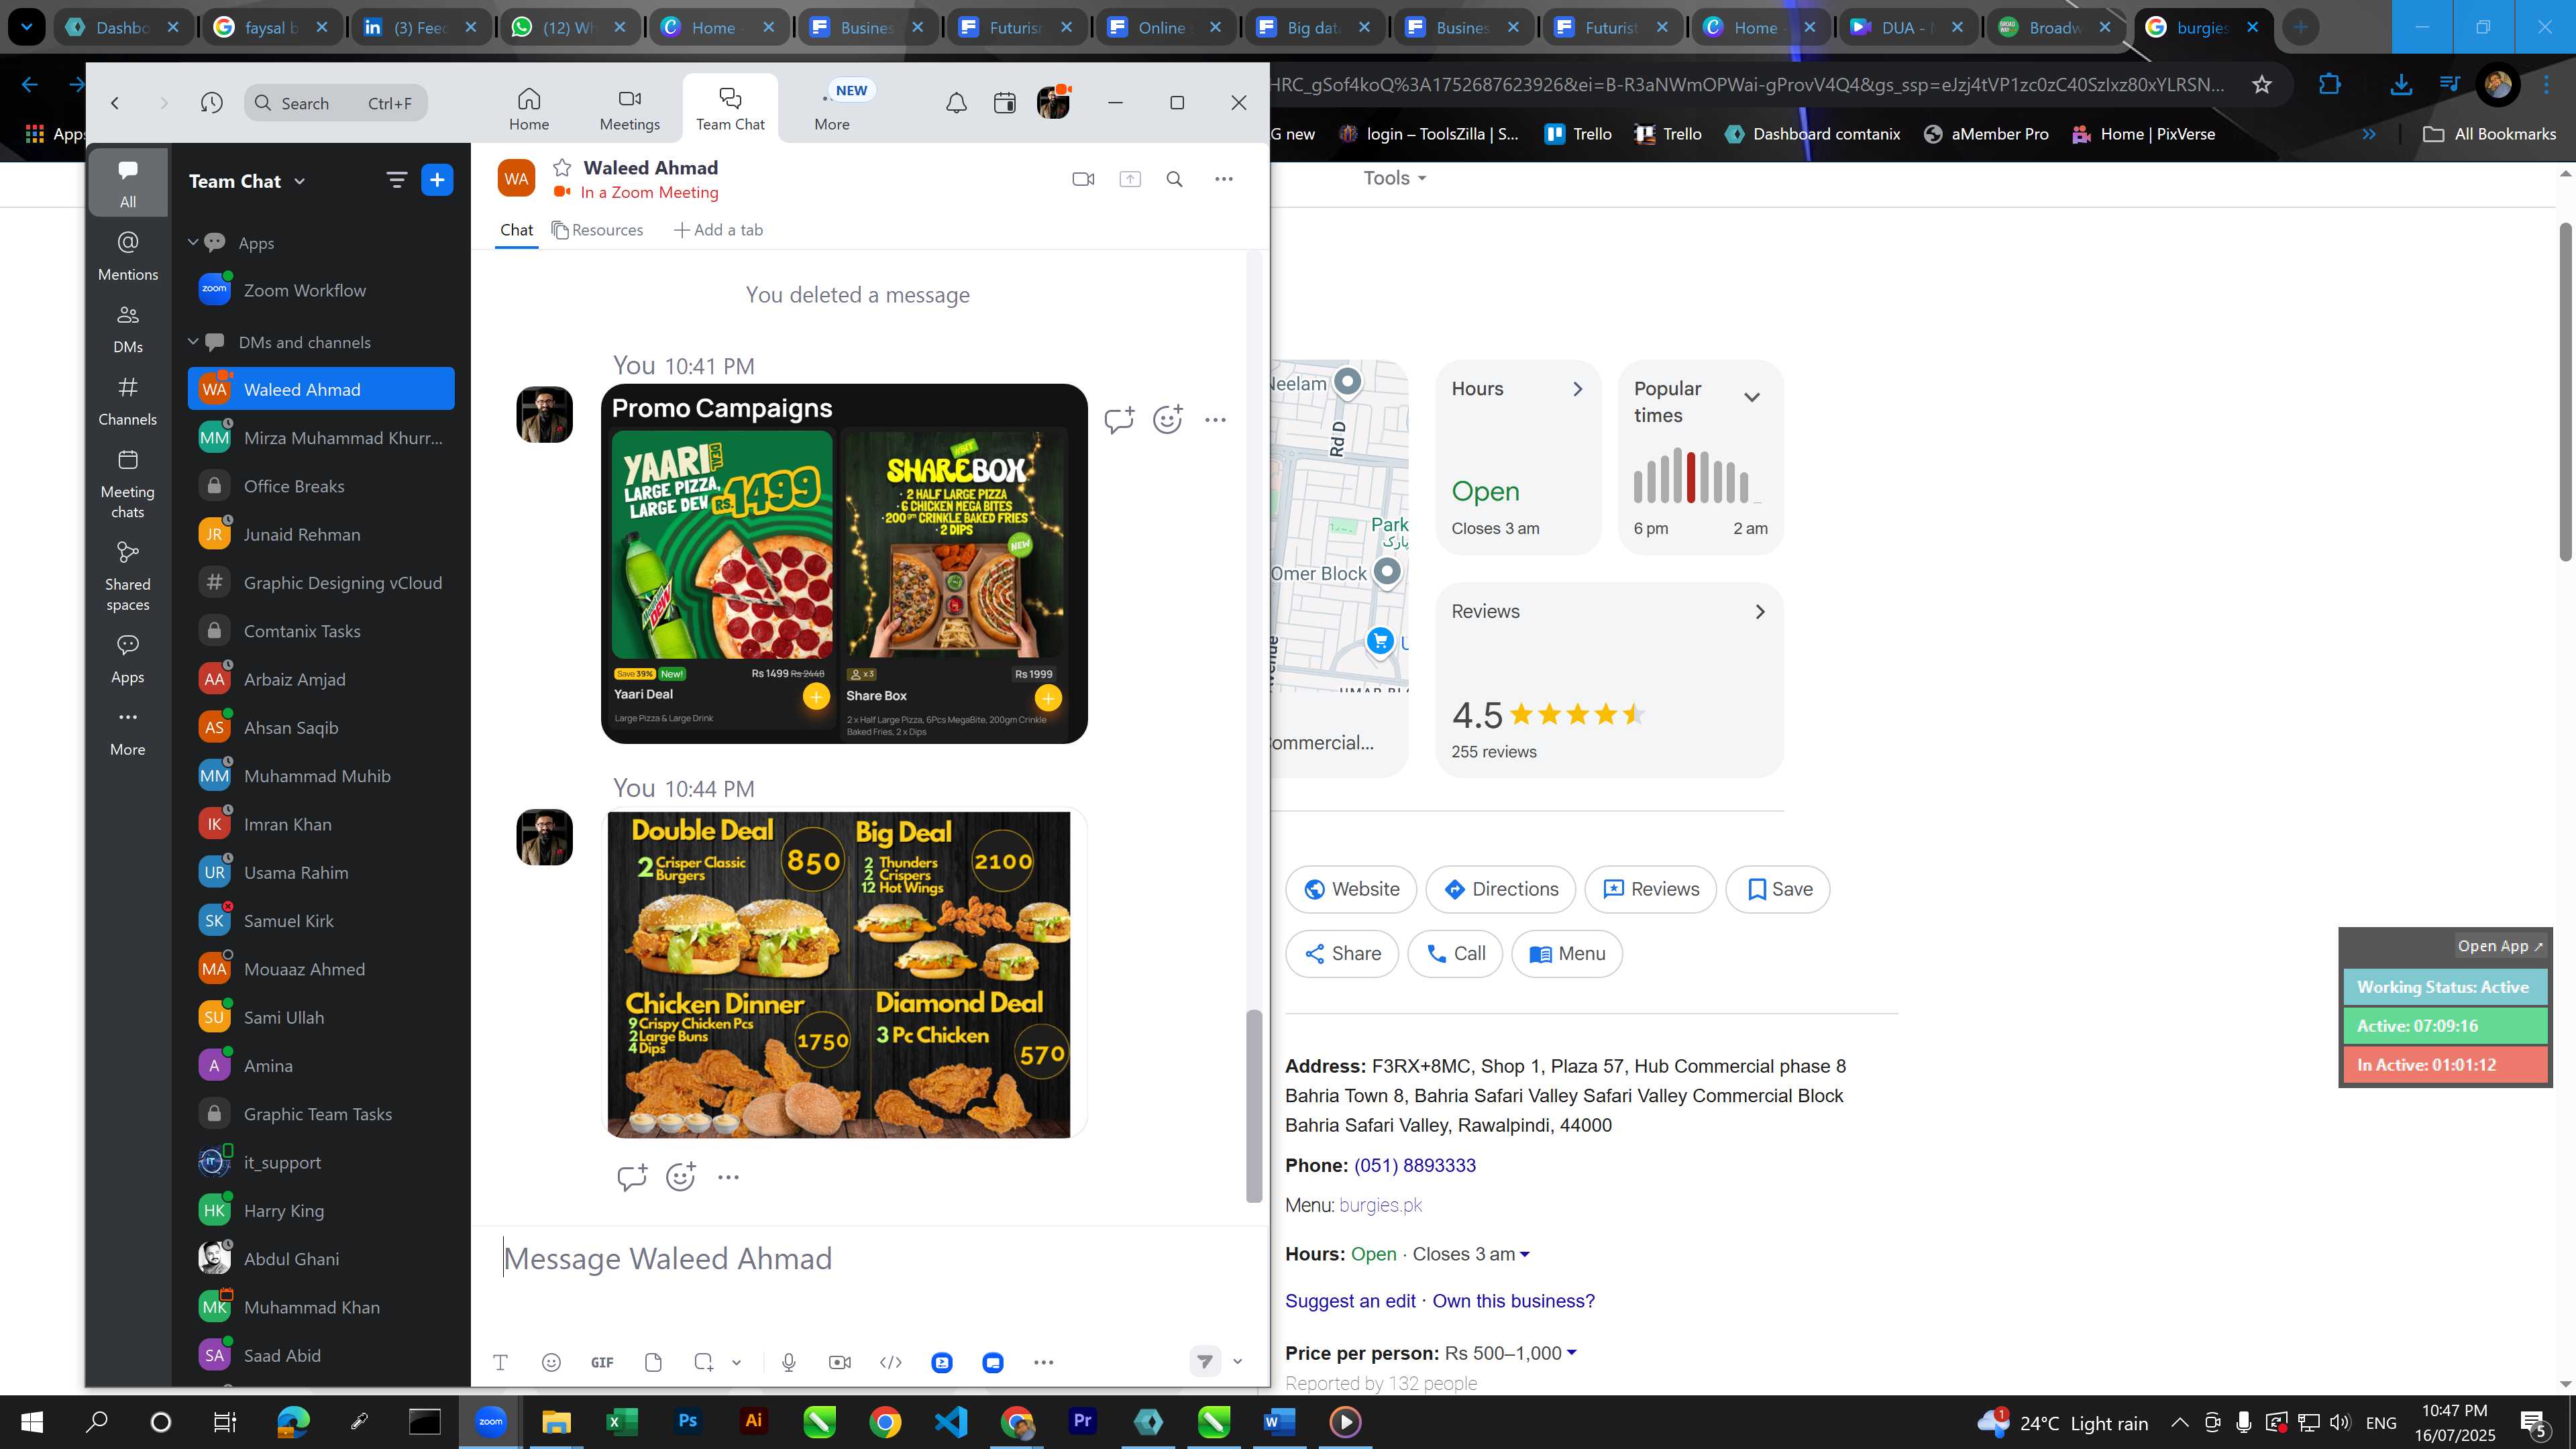Viewport: 2576px width, 1449px height.
Task: Click Open App in tracker widget
Action: point(2499,946)
